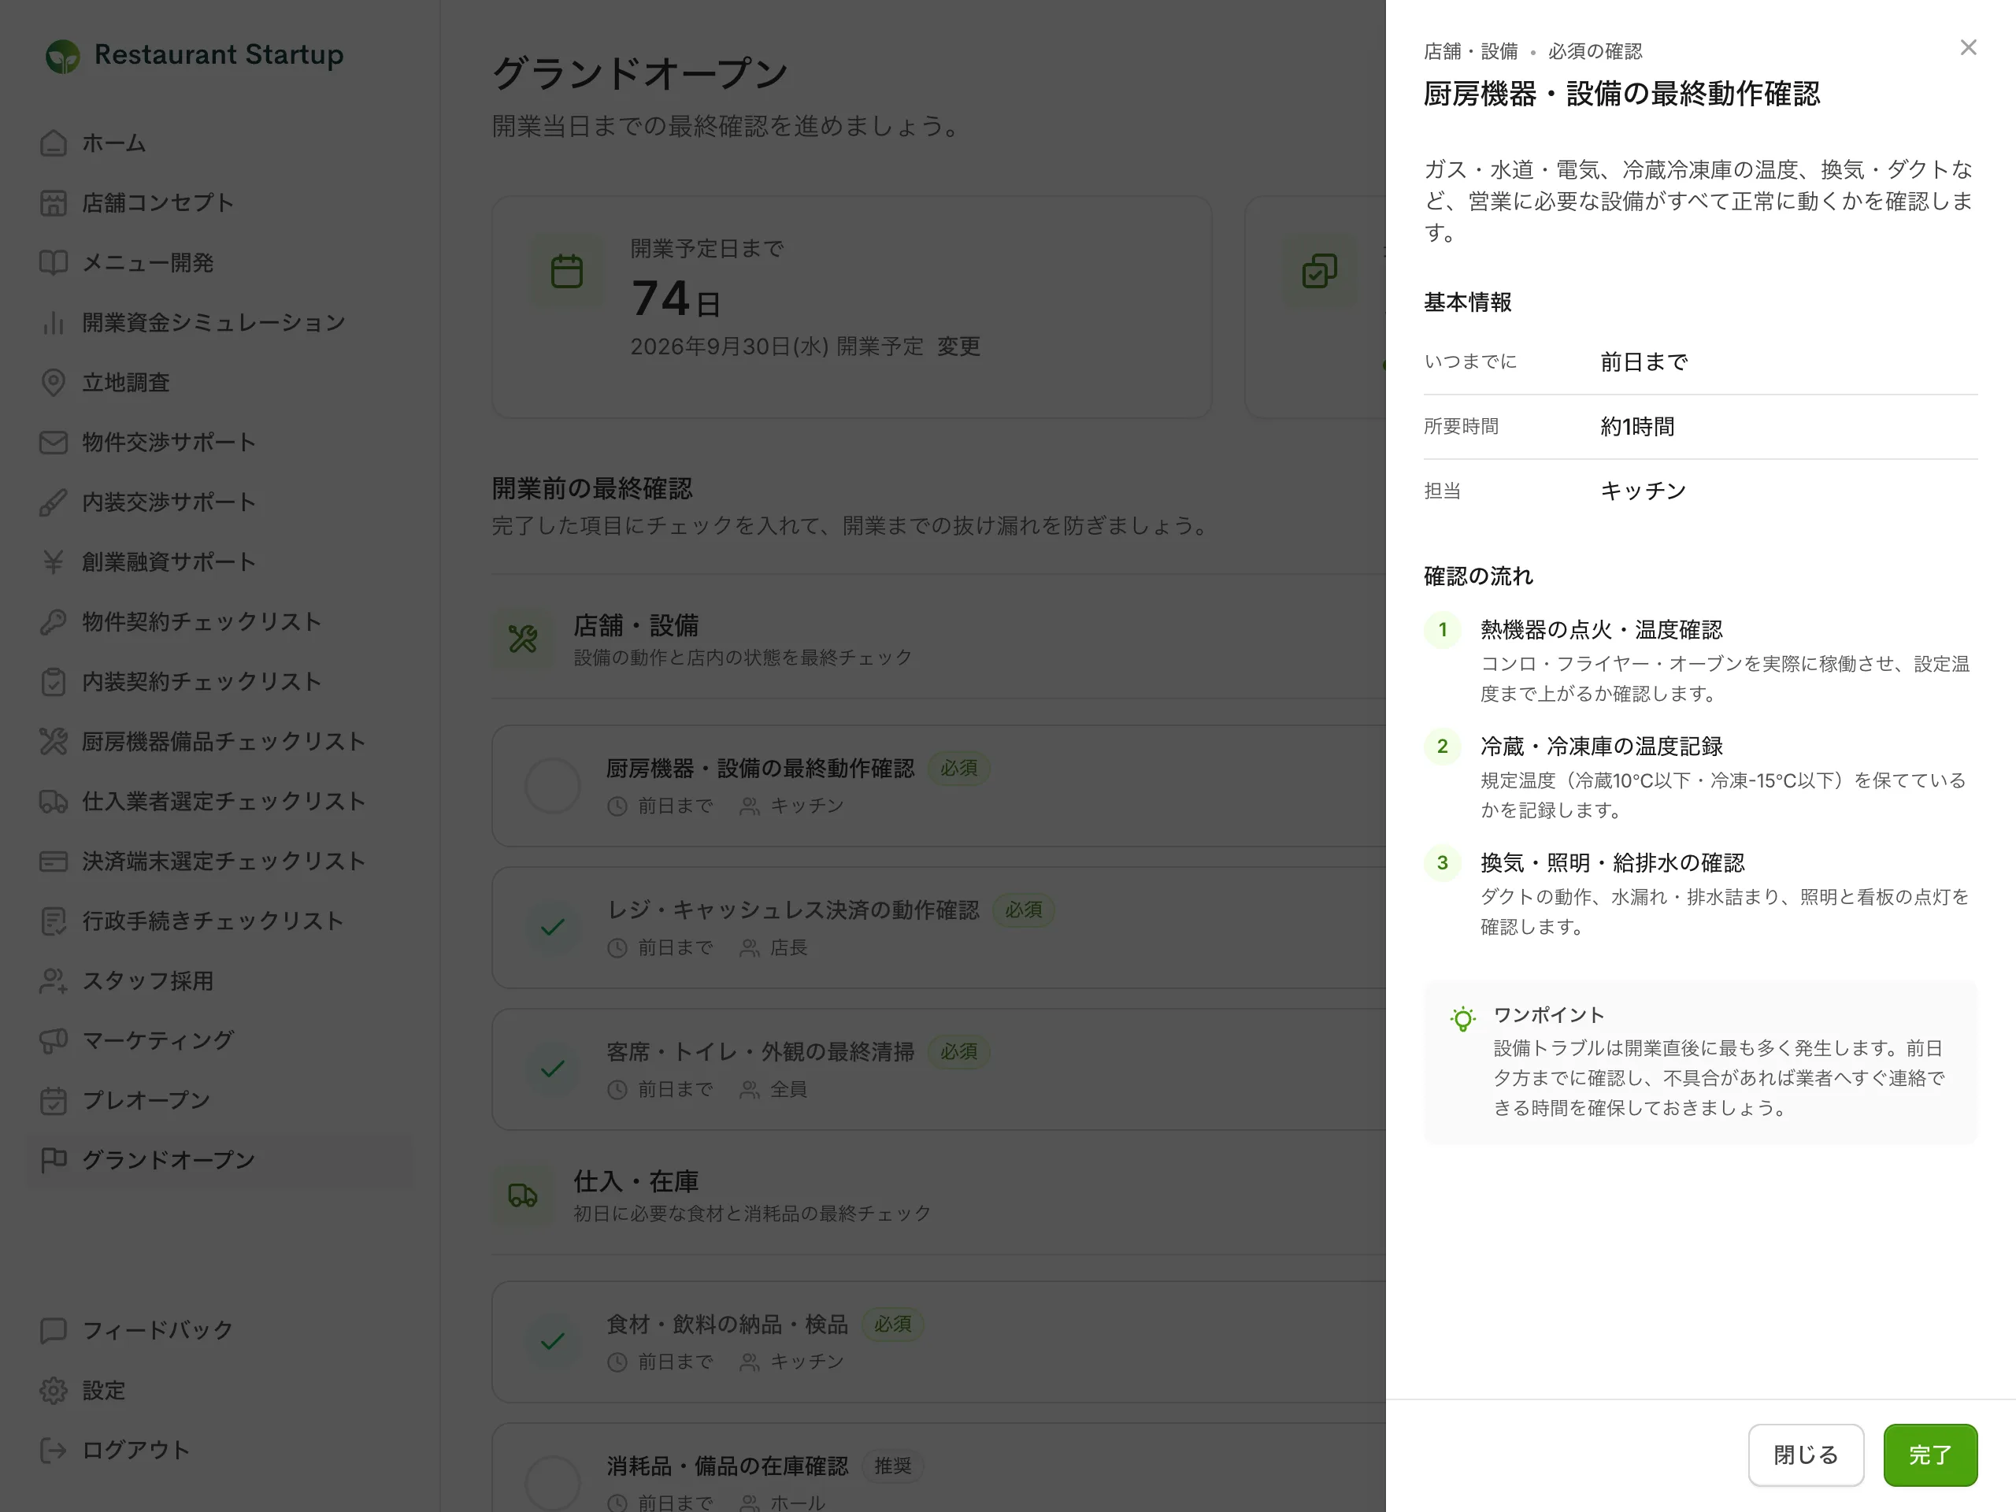Image resolution: width=2016 pixels, height=1512 pixels.
Task: Click the スタッフ採用 person-plus icon
Action: tap(54, 980)
